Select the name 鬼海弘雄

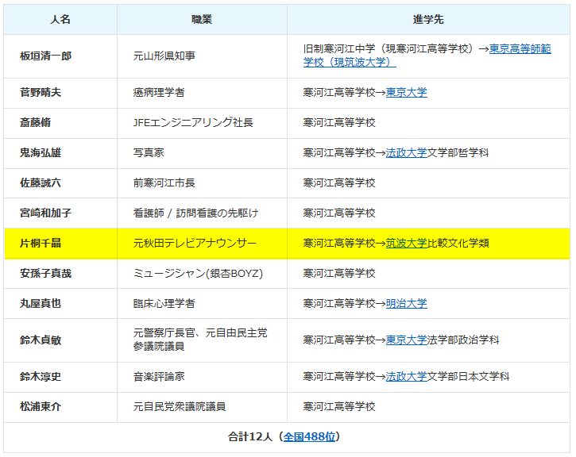tap(41, 152)
